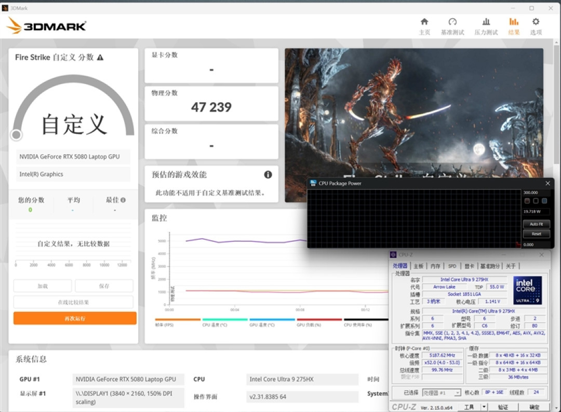Viewport: 561px width, 412px height.
Task: Click the score gauge handle knob
Action: click(16, 135)
